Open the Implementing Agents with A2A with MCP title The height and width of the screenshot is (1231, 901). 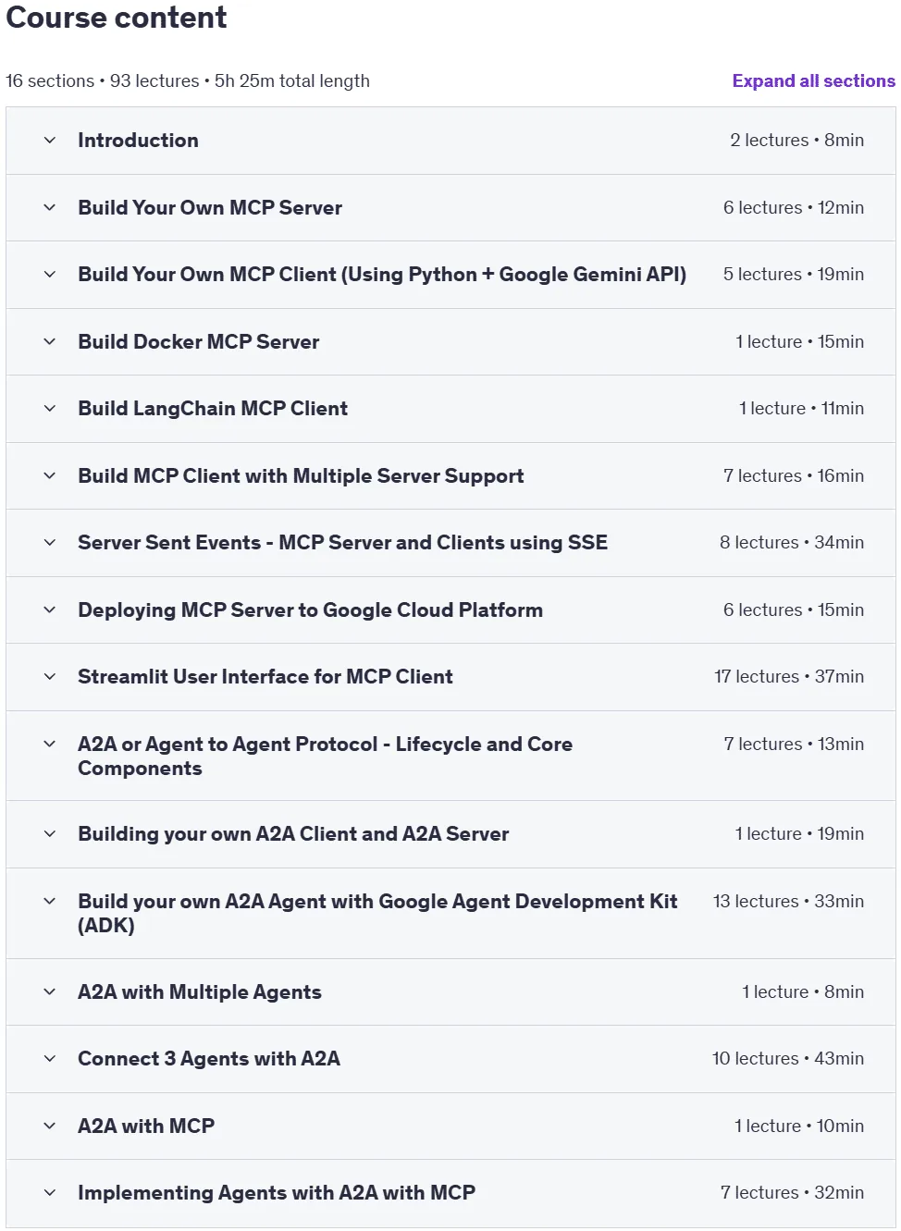click(277, 1193)
